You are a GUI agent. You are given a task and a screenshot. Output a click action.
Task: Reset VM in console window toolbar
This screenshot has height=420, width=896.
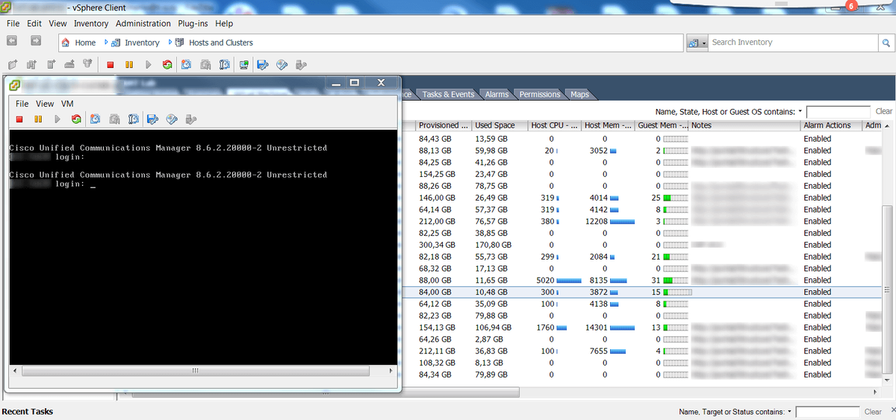pos(76,119)
